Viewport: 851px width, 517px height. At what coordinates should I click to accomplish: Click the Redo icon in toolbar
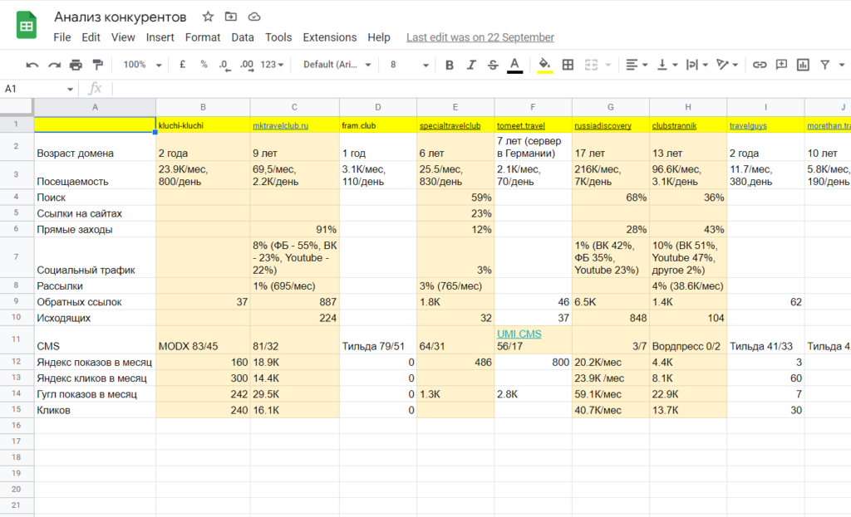(54, 65)
